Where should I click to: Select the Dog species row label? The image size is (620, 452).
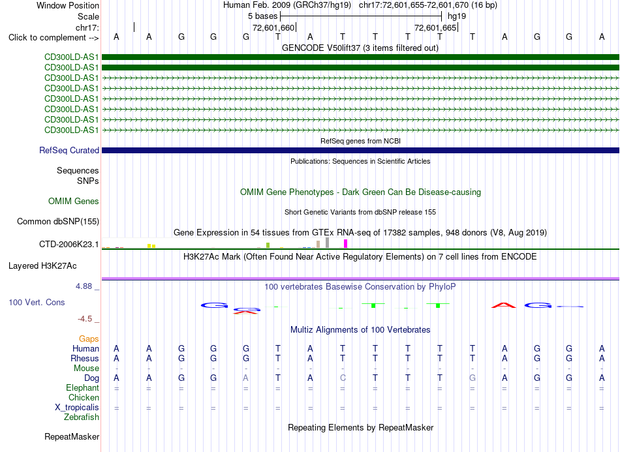coord(91,378)
